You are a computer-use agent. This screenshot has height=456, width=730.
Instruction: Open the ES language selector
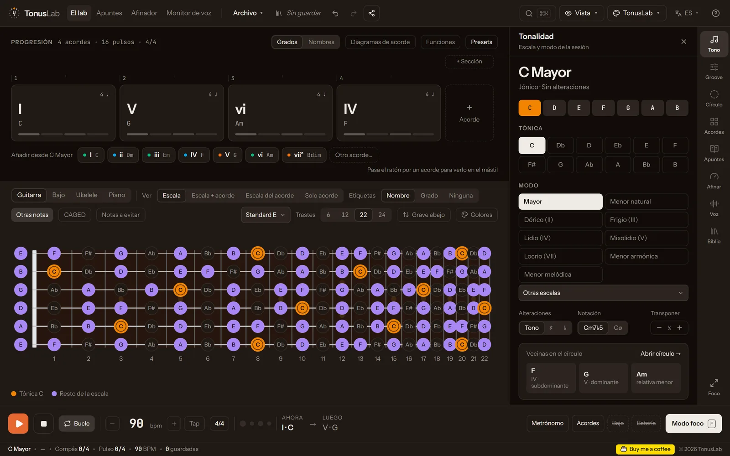687,13
